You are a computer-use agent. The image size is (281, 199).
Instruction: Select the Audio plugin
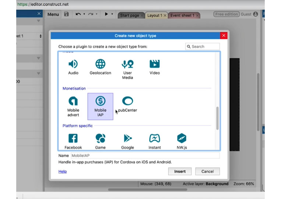pyautogui.click(x=73, y=67)
